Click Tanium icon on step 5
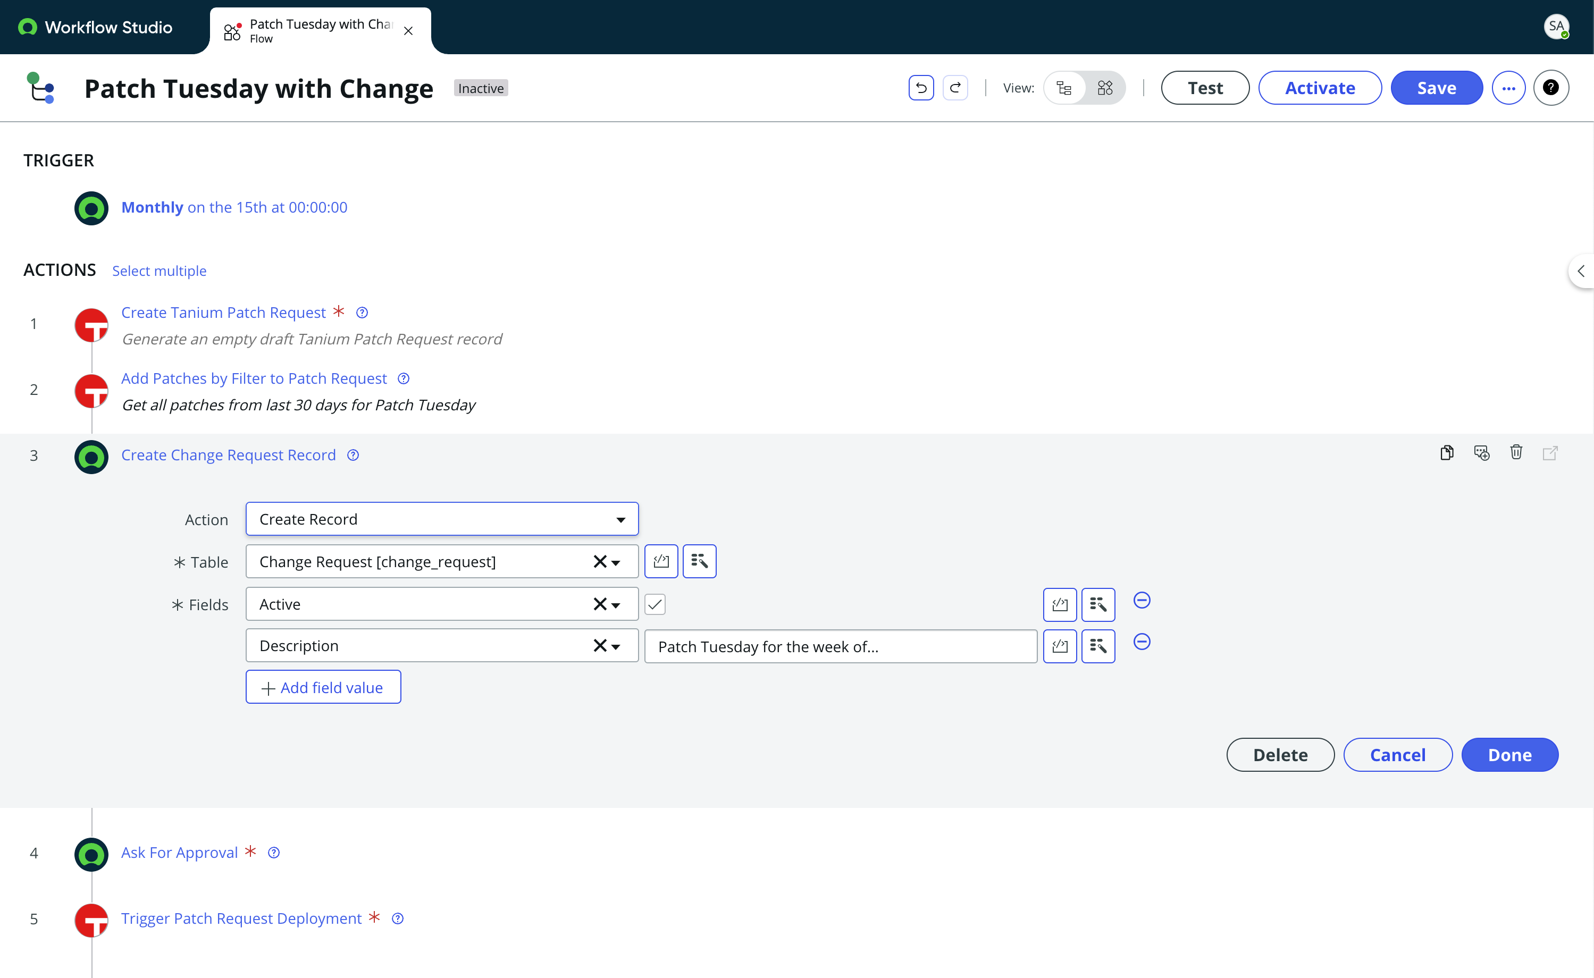The width and height of the screenshot is (1594, 978). coord(91,921)
